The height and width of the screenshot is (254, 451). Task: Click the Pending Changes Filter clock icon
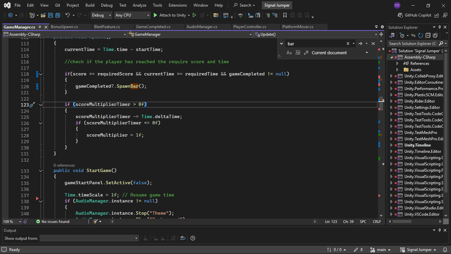pyautogui.click(x=402, y=35)
